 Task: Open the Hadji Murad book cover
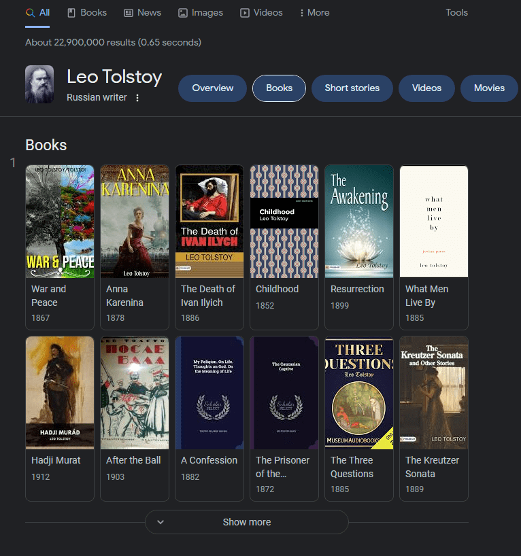[60, 393]
